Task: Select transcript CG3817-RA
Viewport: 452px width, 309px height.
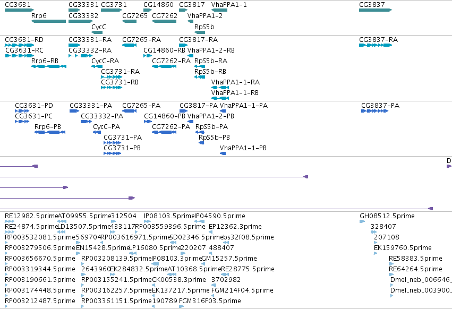Action: point(198,39)
